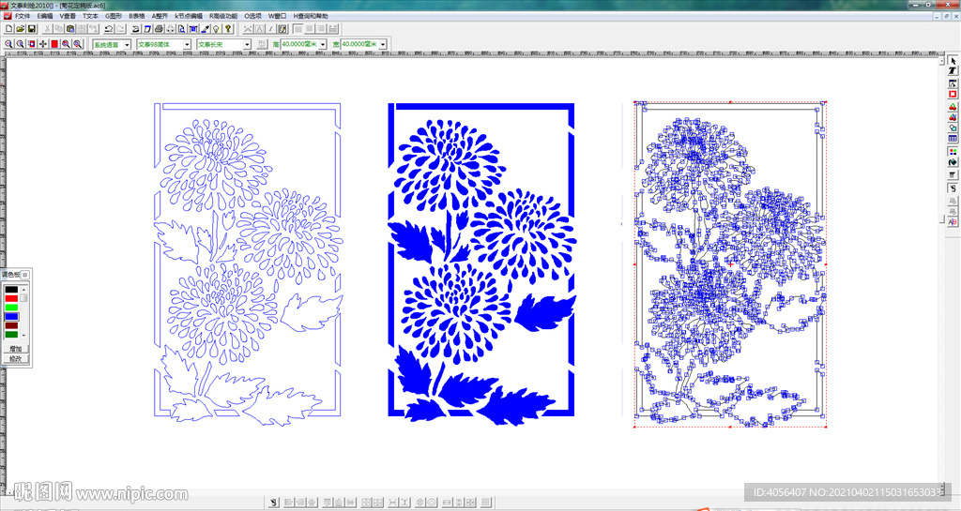This screenshot has width=961, height=511.
Task: Select the arrow pointer tool in right toolbar
Action: (953, 61)
